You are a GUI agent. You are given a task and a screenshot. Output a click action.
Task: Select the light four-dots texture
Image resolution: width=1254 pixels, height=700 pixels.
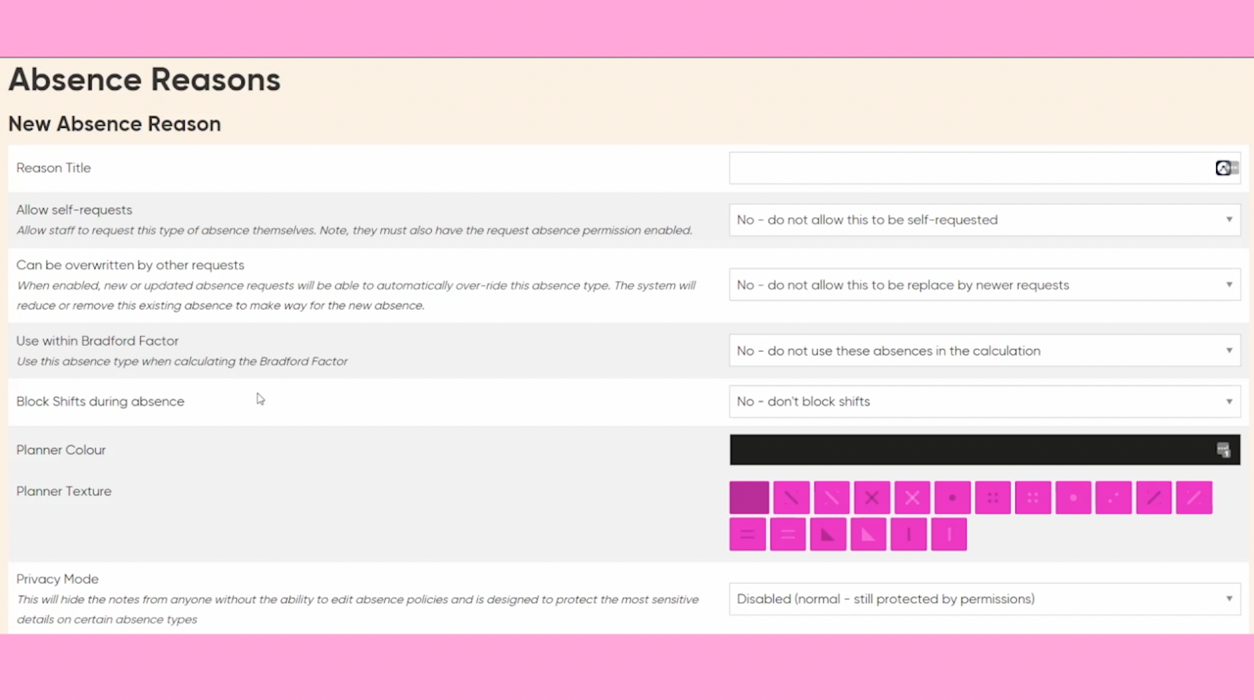point(1033,498)
